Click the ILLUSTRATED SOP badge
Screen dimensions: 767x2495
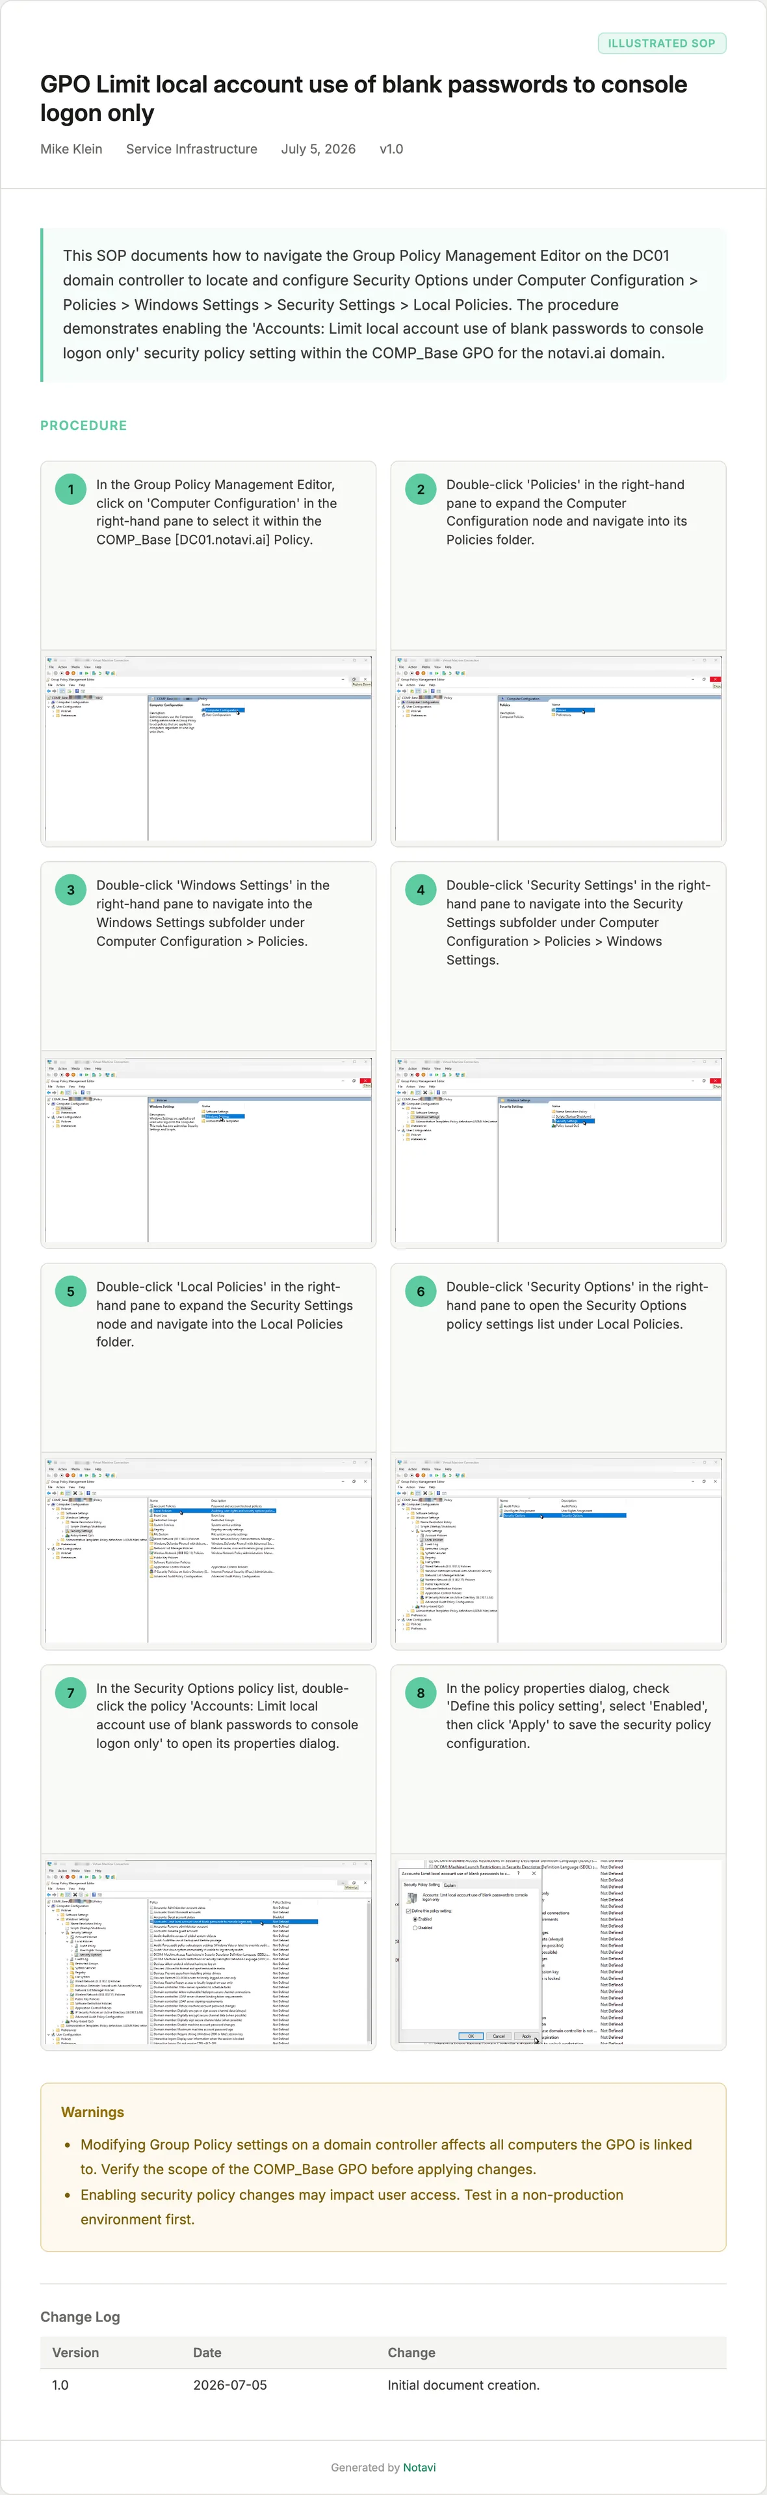[662, 44]
